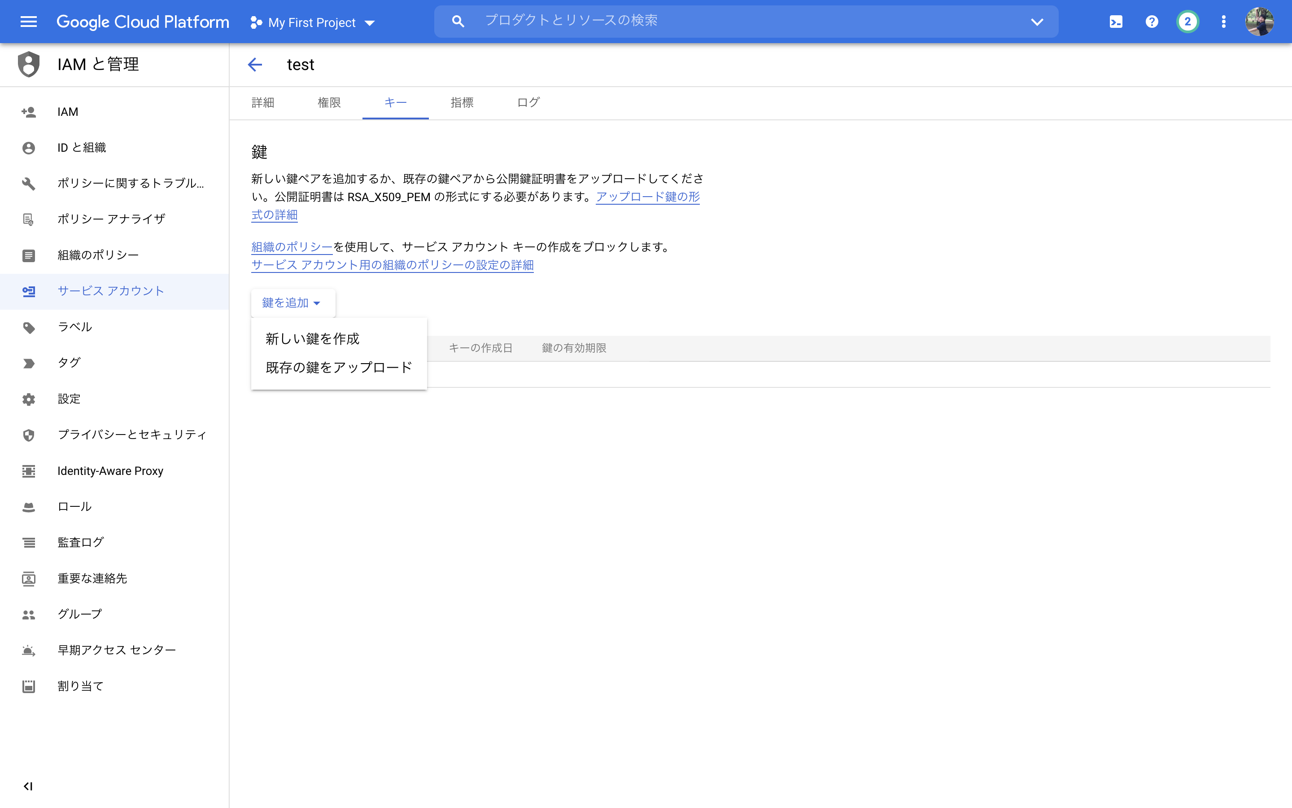This screenshot has height=808, width=1292.
Task: Open the three-dot overflow menu in header
Action: coord(1223,22)
